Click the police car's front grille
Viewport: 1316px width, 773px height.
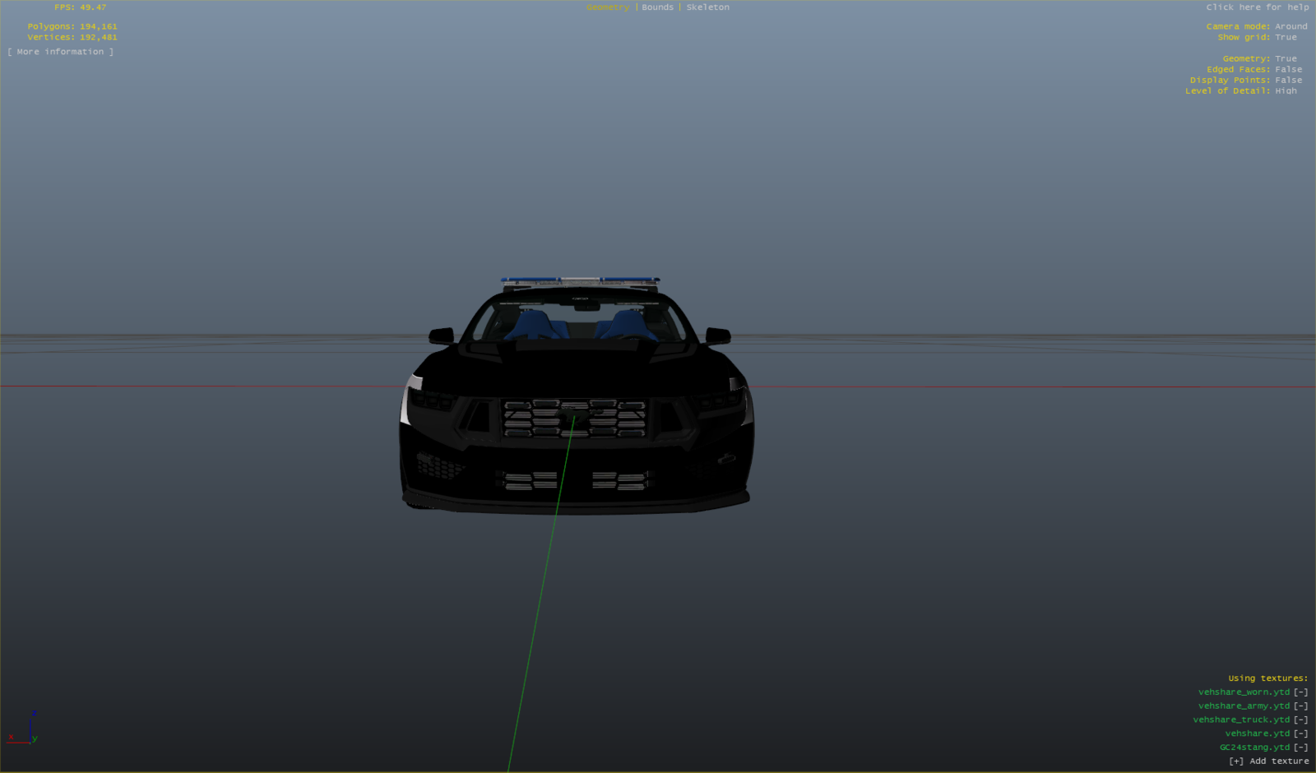point(574,419)
